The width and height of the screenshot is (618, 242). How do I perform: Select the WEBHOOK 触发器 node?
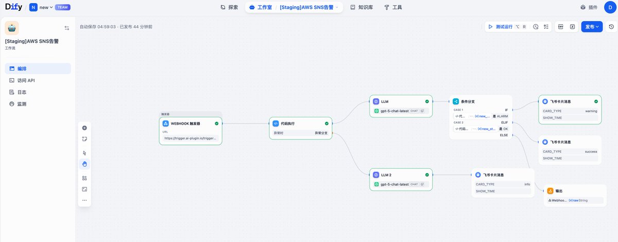coord(191,131)
